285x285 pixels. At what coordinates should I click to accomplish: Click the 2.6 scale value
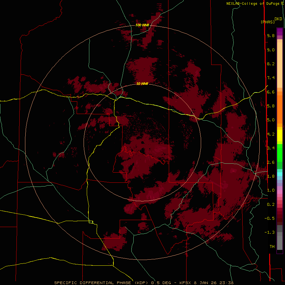pyautogui.click(x=271, y=162)
